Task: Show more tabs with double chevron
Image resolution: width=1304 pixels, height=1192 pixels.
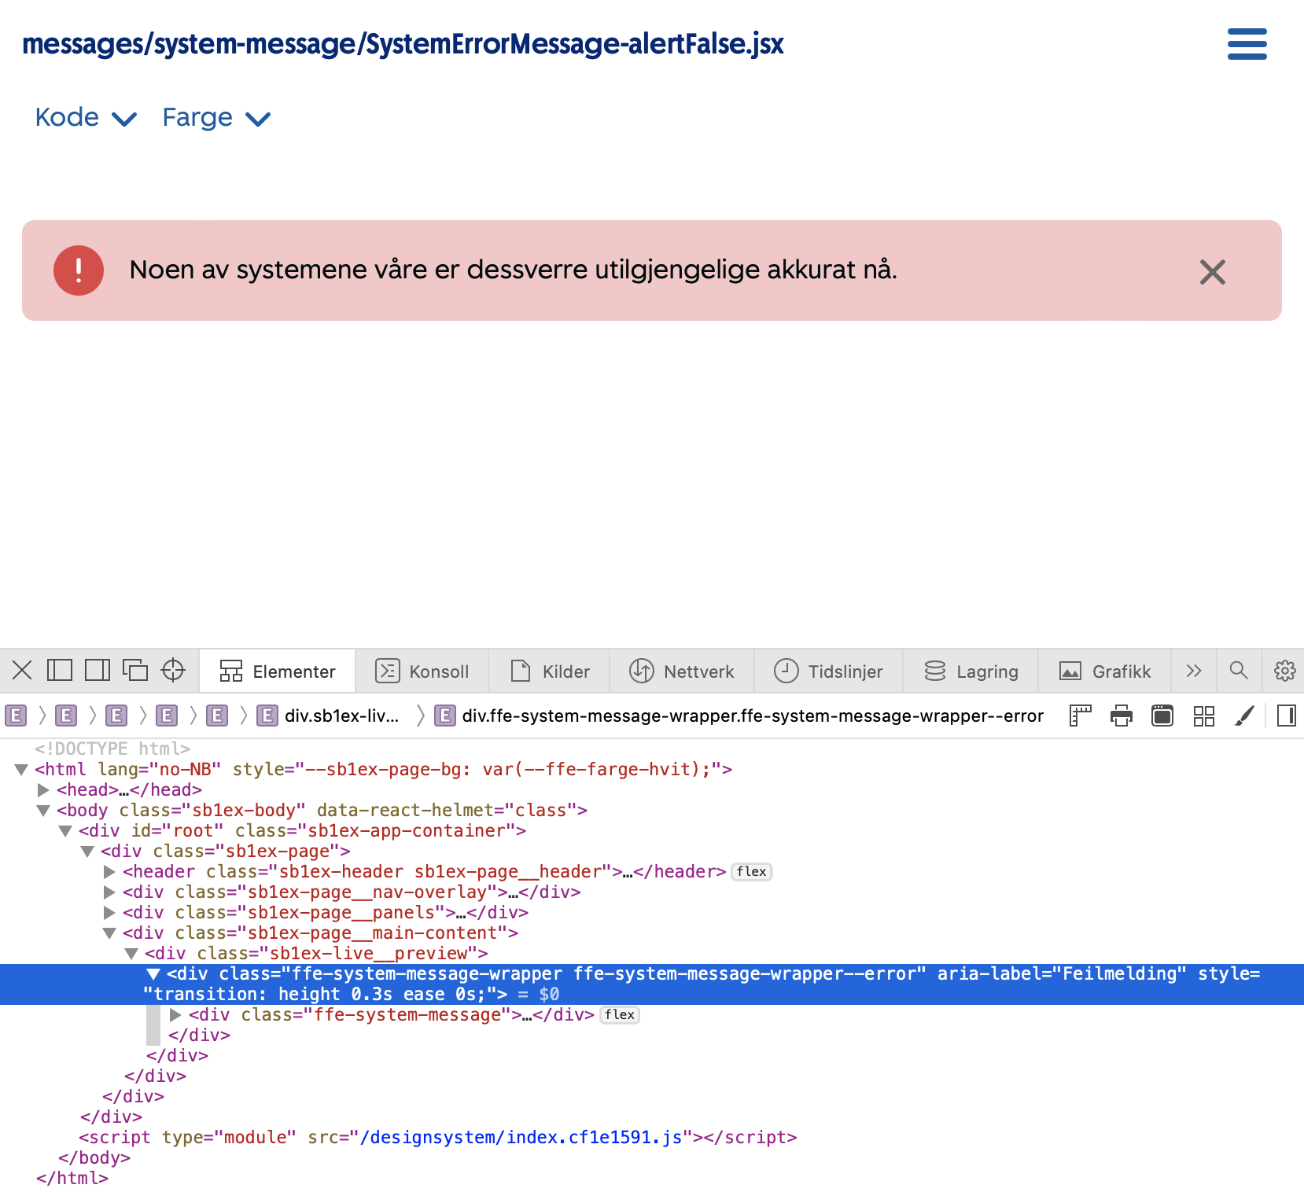Action: pos(1194,671)
